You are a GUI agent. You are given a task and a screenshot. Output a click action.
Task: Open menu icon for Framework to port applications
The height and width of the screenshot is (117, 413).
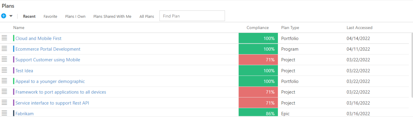[x=4, y=91]
